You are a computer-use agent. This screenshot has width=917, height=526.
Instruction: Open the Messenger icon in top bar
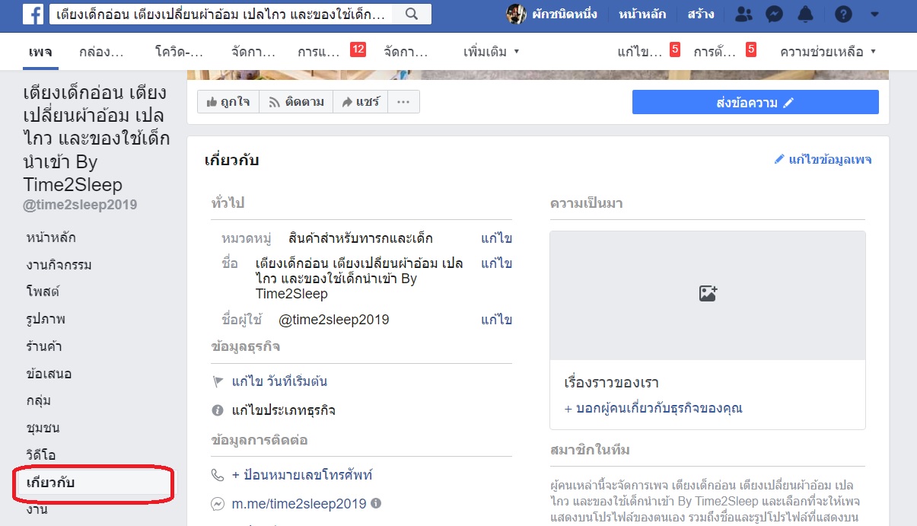[x=774, y=14]
